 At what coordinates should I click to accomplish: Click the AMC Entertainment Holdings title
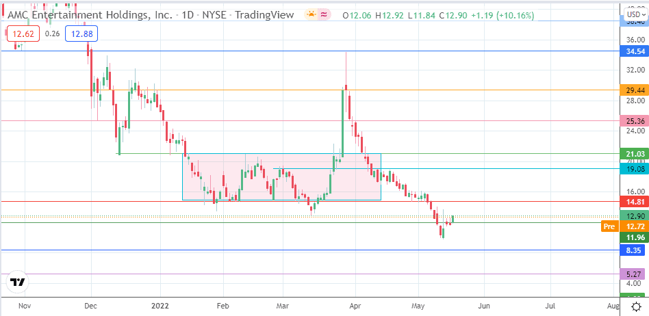(90, 15)
